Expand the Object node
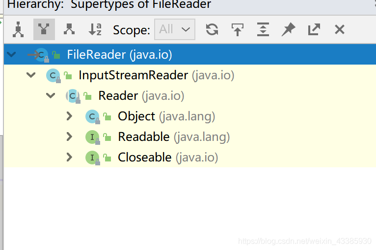The image size is (376, 250). (69, 116)
